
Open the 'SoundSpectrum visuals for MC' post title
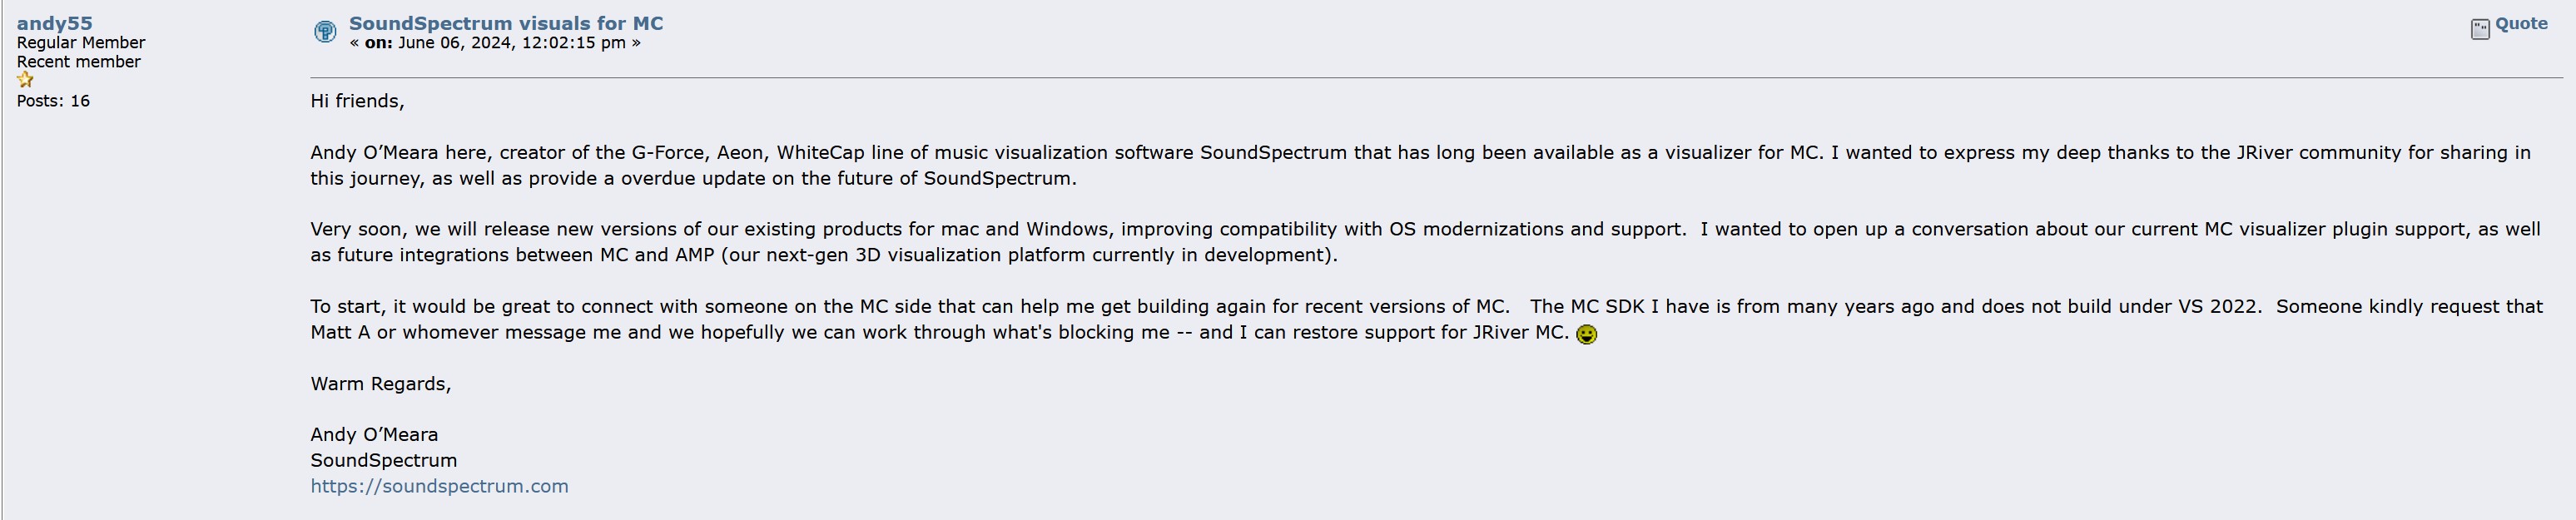click(506, 23)
